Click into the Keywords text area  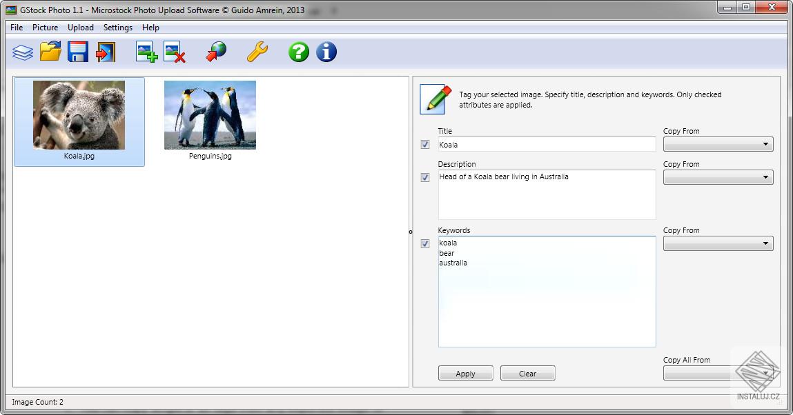point(547,292)
